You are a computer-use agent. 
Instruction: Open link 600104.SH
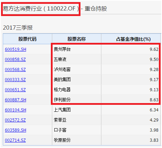click(x=15, y=110)
